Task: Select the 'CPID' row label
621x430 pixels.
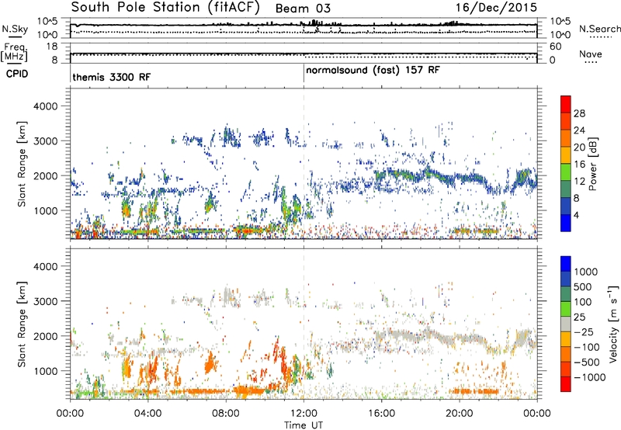Action: click(17, 74)
